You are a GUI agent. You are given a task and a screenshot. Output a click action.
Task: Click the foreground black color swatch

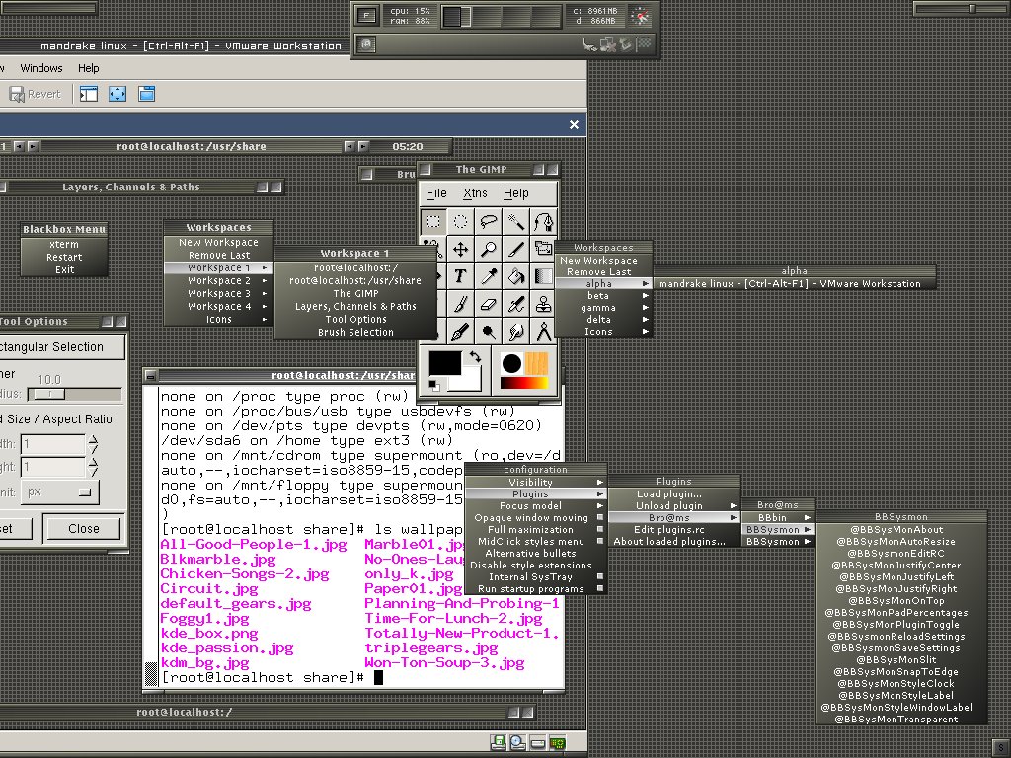point(445,363)
